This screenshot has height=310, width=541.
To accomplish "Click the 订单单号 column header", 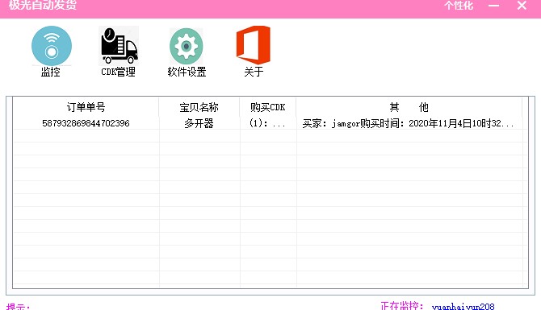I will coord(86,107).
